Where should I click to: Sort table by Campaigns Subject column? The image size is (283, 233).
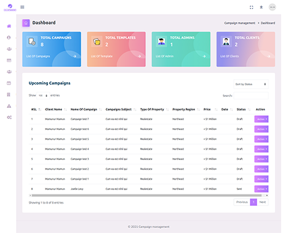coord(121,110)
